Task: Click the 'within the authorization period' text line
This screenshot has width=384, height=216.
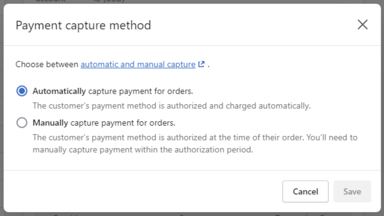Action: [x=143, y=150]
